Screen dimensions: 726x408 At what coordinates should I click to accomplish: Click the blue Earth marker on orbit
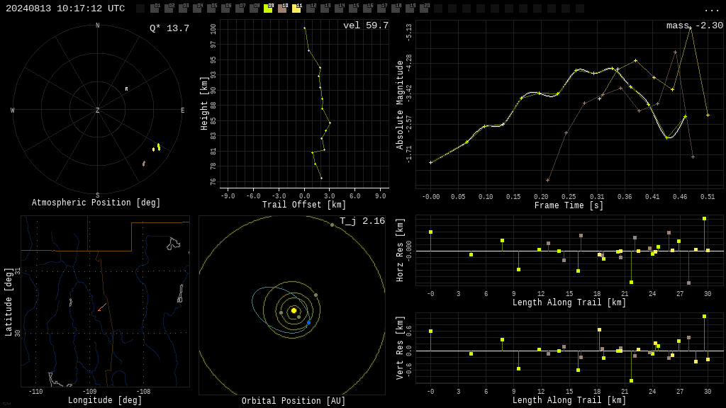click(309, 322)
